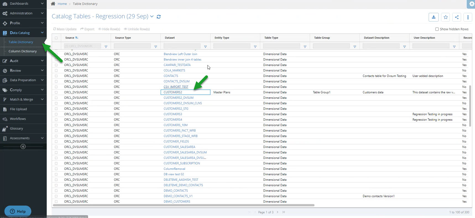Screen dimensions: 475x218
Task: Check the row checkbox for CUSTOMERS3
Action: (56, 114)
